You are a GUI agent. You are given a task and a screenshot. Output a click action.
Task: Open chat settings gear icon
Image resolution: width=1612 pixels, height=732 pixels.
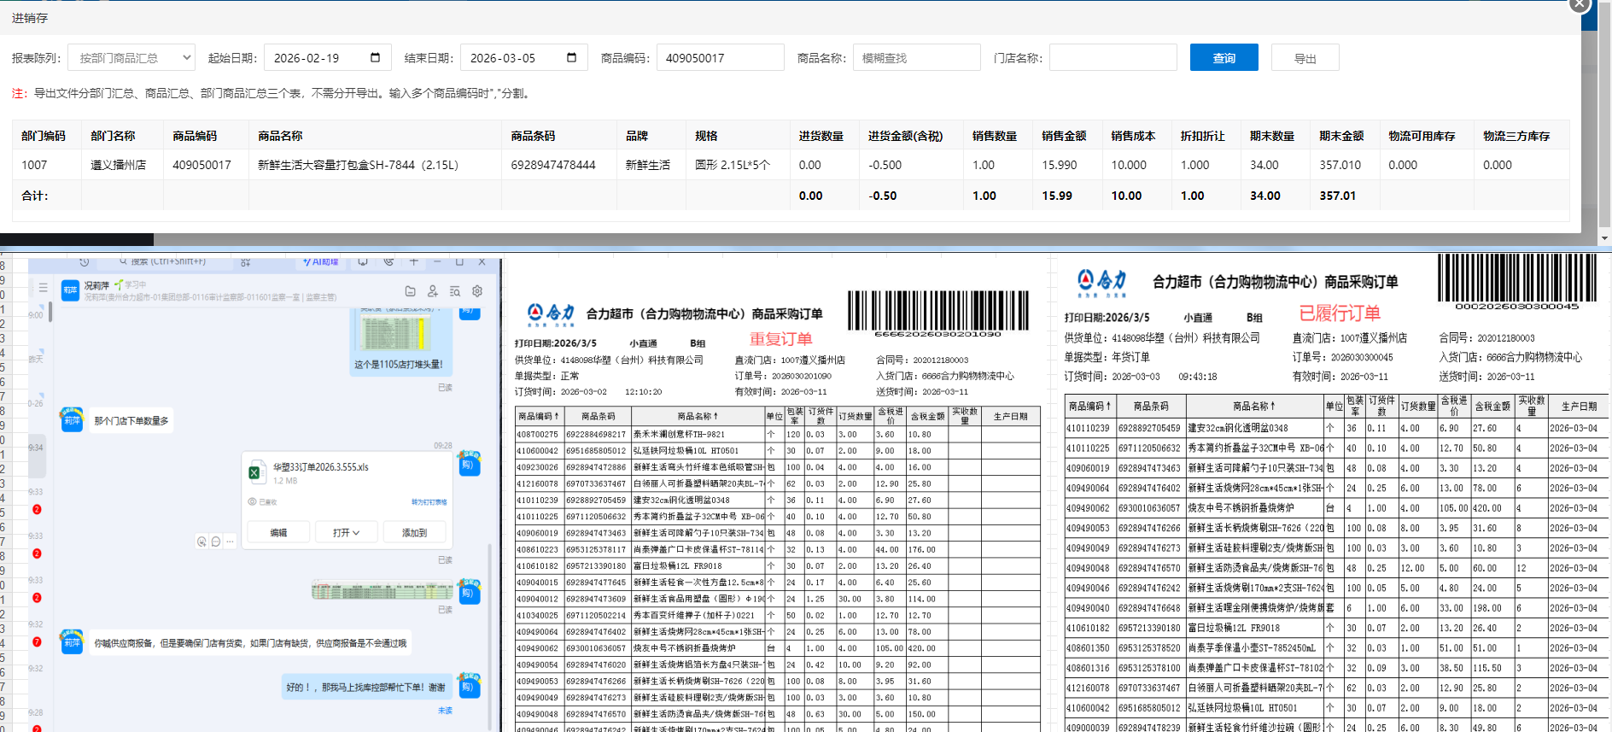(477, 291)
